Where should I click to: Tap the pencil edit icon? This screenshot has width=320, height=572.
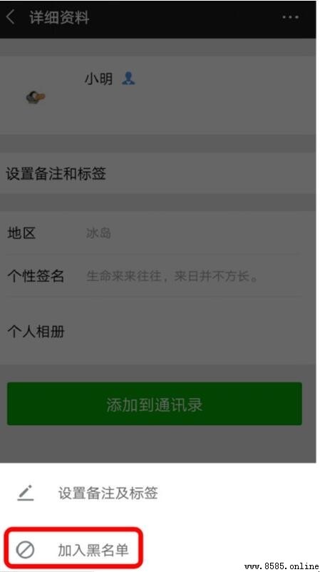point(26,492)
